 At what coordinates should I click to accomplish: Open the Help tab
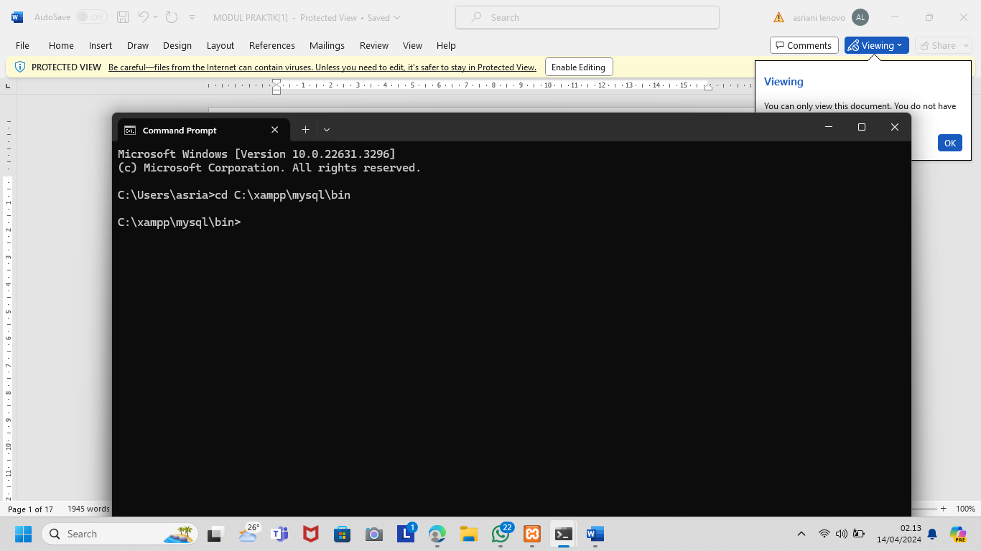[x=446, y=45]
